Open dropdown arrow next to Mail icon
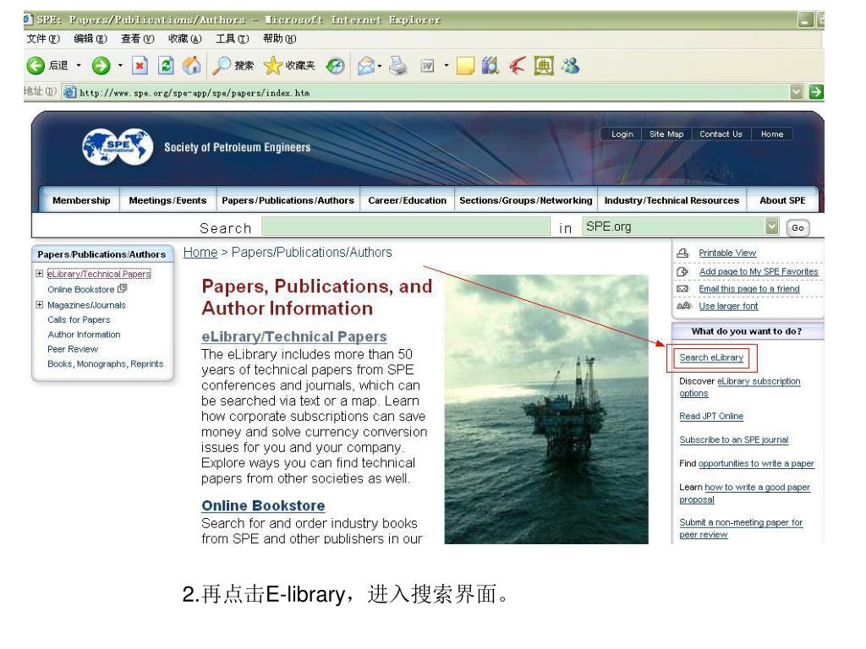 pos(380,66)
